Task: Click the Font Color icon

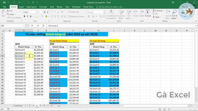Action: pos(46,16)
